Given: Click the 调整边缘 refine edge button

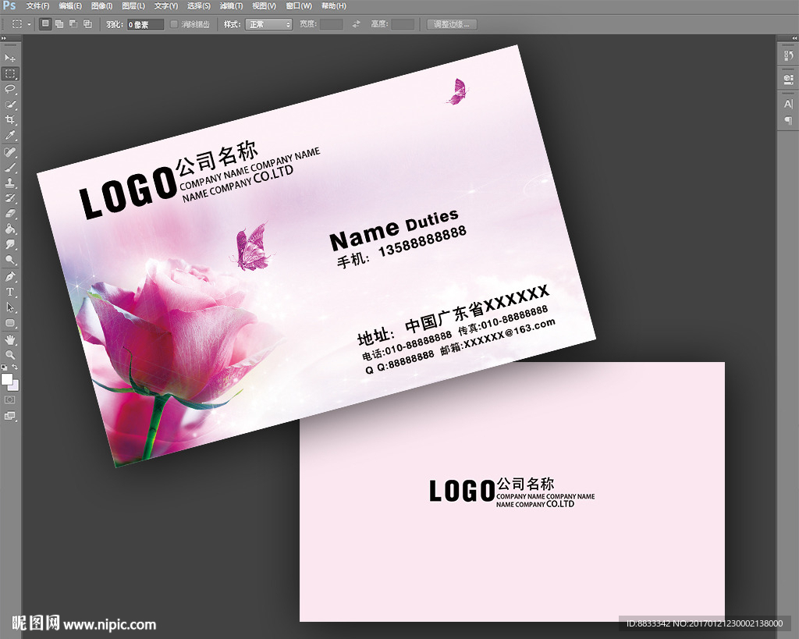Looking at the screenshot, I should coord(452,24).
